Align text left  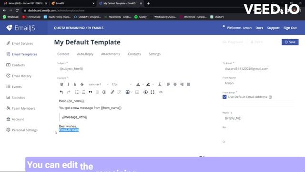(168, 84)
